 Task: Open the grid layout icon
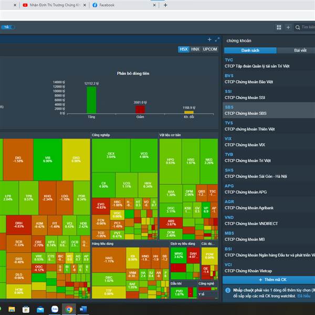pos(279,27)
